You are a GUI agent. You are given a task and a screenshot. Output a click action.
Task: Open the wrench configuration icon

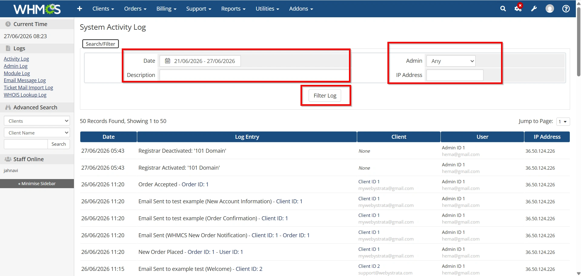pos(534,9)
